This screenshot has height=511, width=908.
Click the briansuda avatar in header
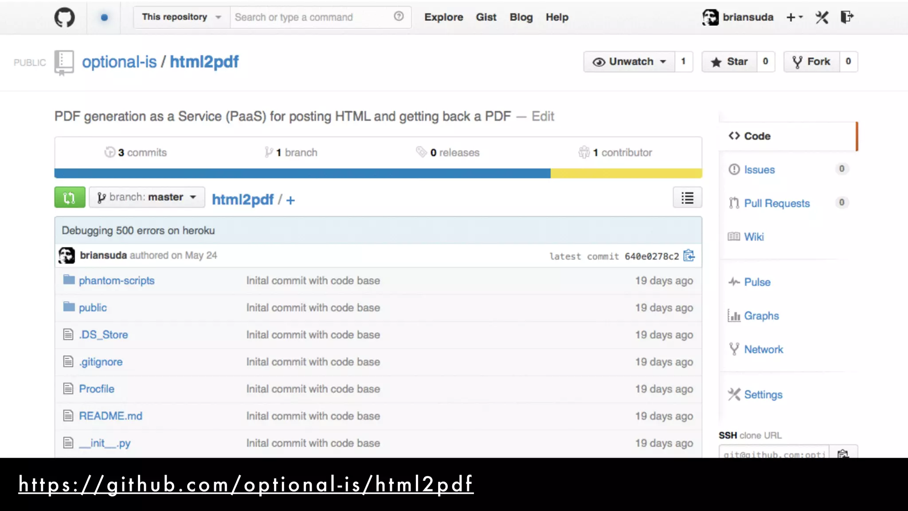[x=710, y=17]
